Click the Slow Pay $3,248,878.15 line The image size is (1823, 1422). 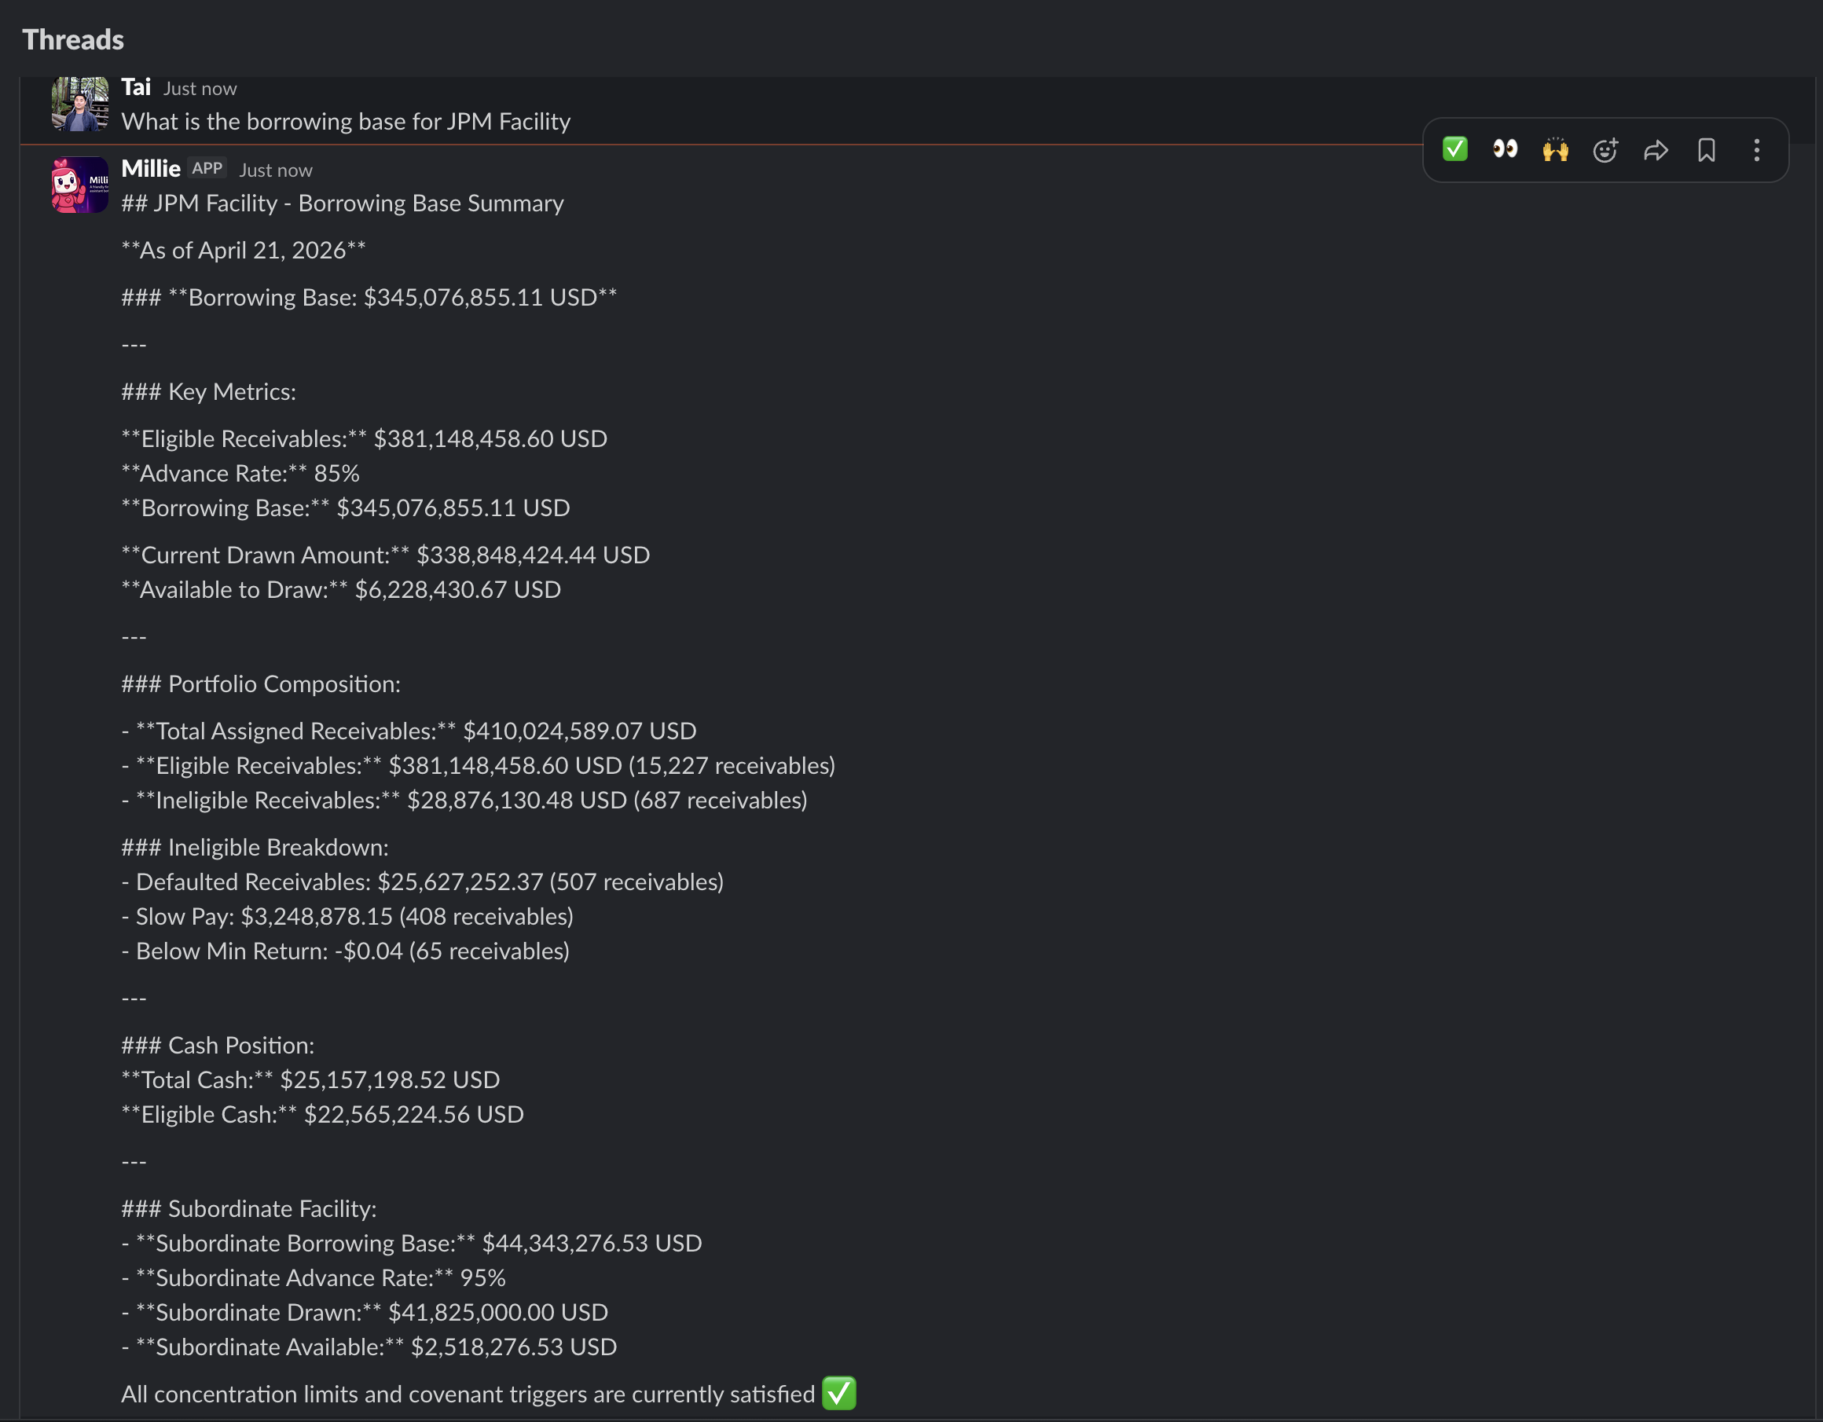[347, 917]
